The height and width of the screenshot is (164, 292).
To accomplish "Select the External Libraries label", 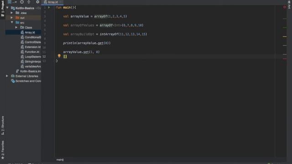I will coord(27,76).
